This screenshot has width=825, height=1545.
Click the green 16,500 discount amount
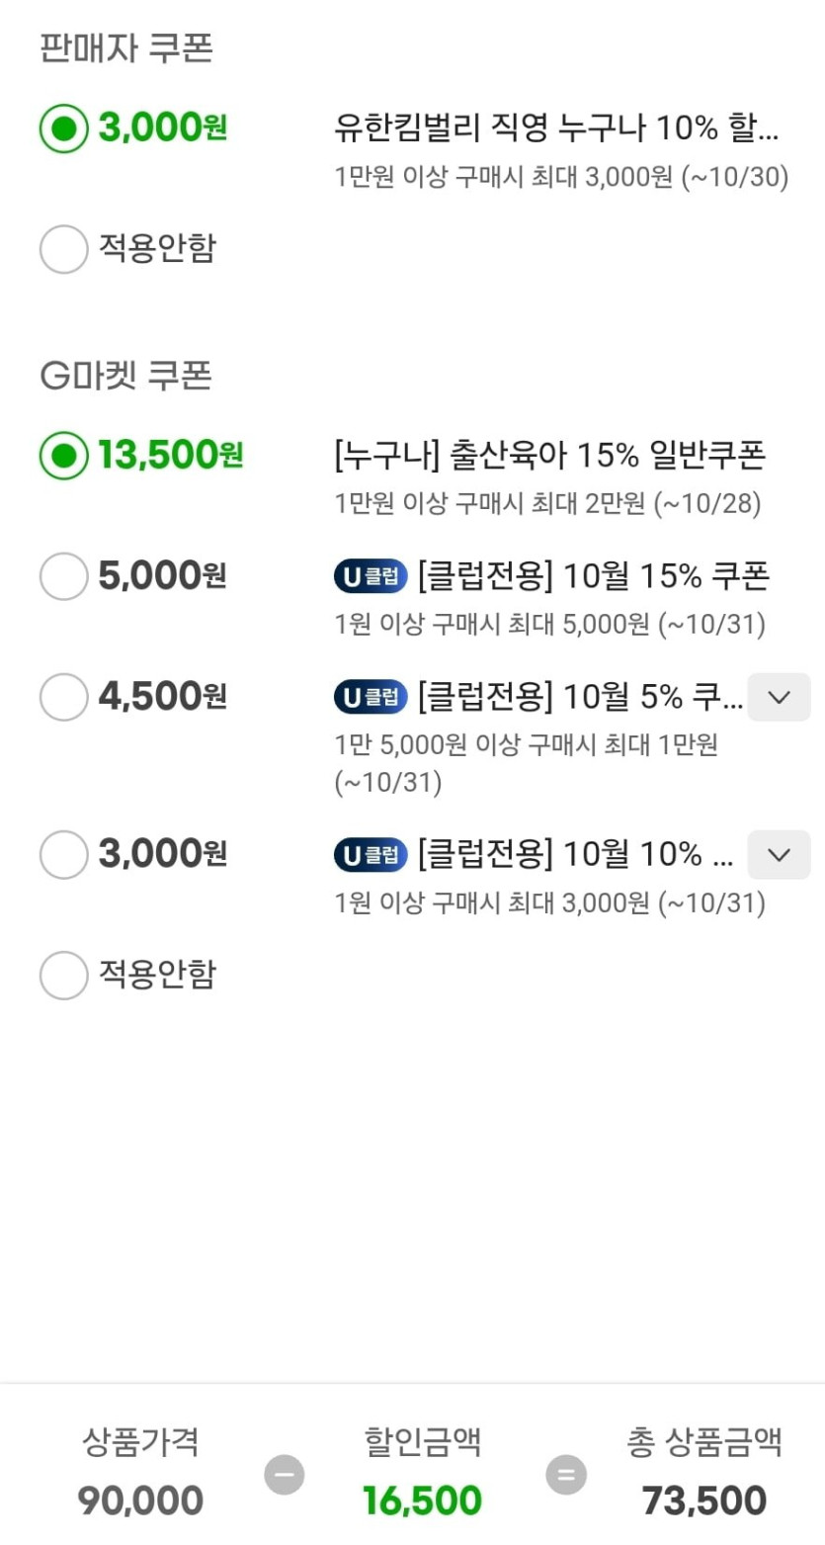422,1501
